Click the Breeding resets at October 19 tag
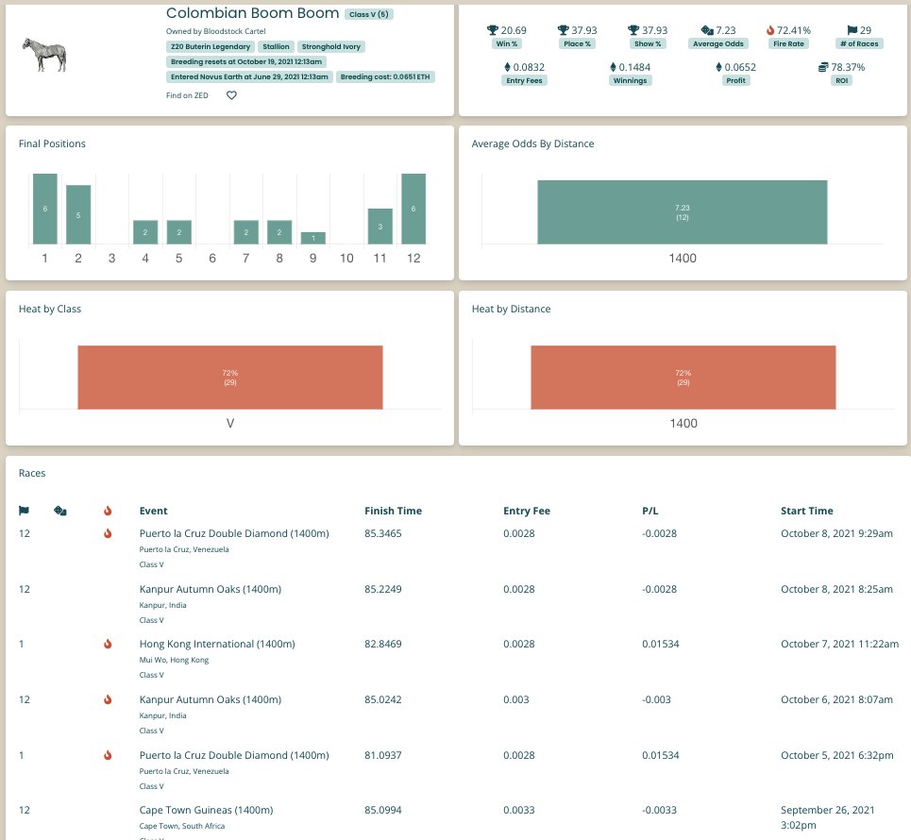This screenshot has height=840, width=911. 246,61
